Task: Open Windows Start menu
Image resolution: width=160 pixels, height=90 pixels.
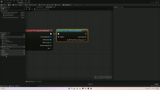Action: 69,88
